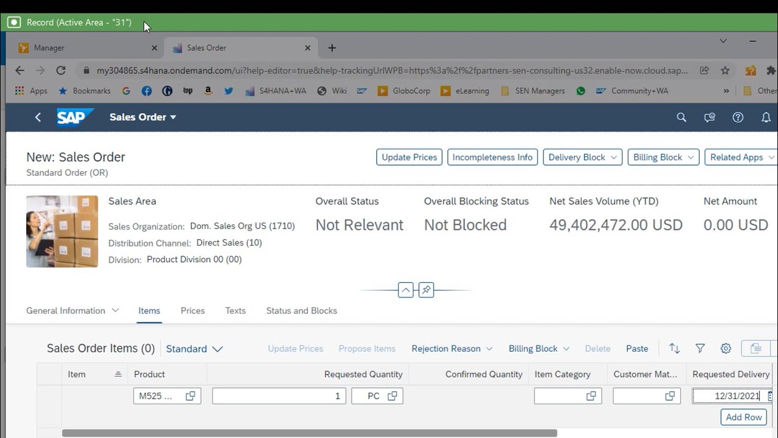
Task: Open value help for the PC unit field
Action: 392,396
